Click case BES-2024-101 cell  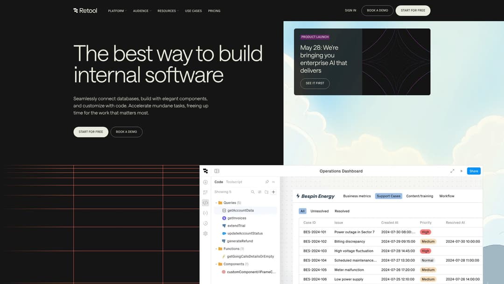click(x=315, y=232)
